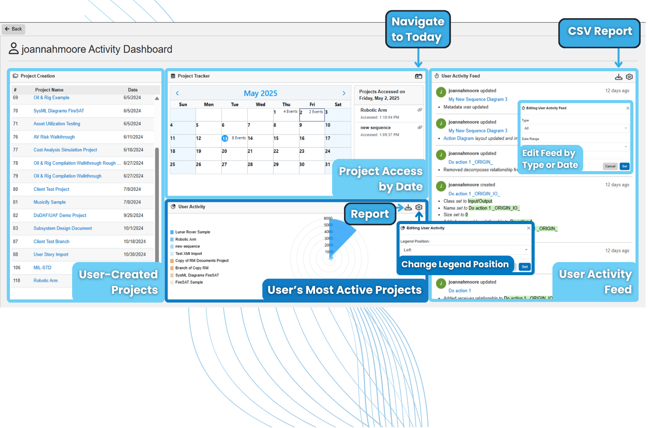Click Set in Editing User Activity dialog
This screenshot has width=648, height=428.
(525, 267)
